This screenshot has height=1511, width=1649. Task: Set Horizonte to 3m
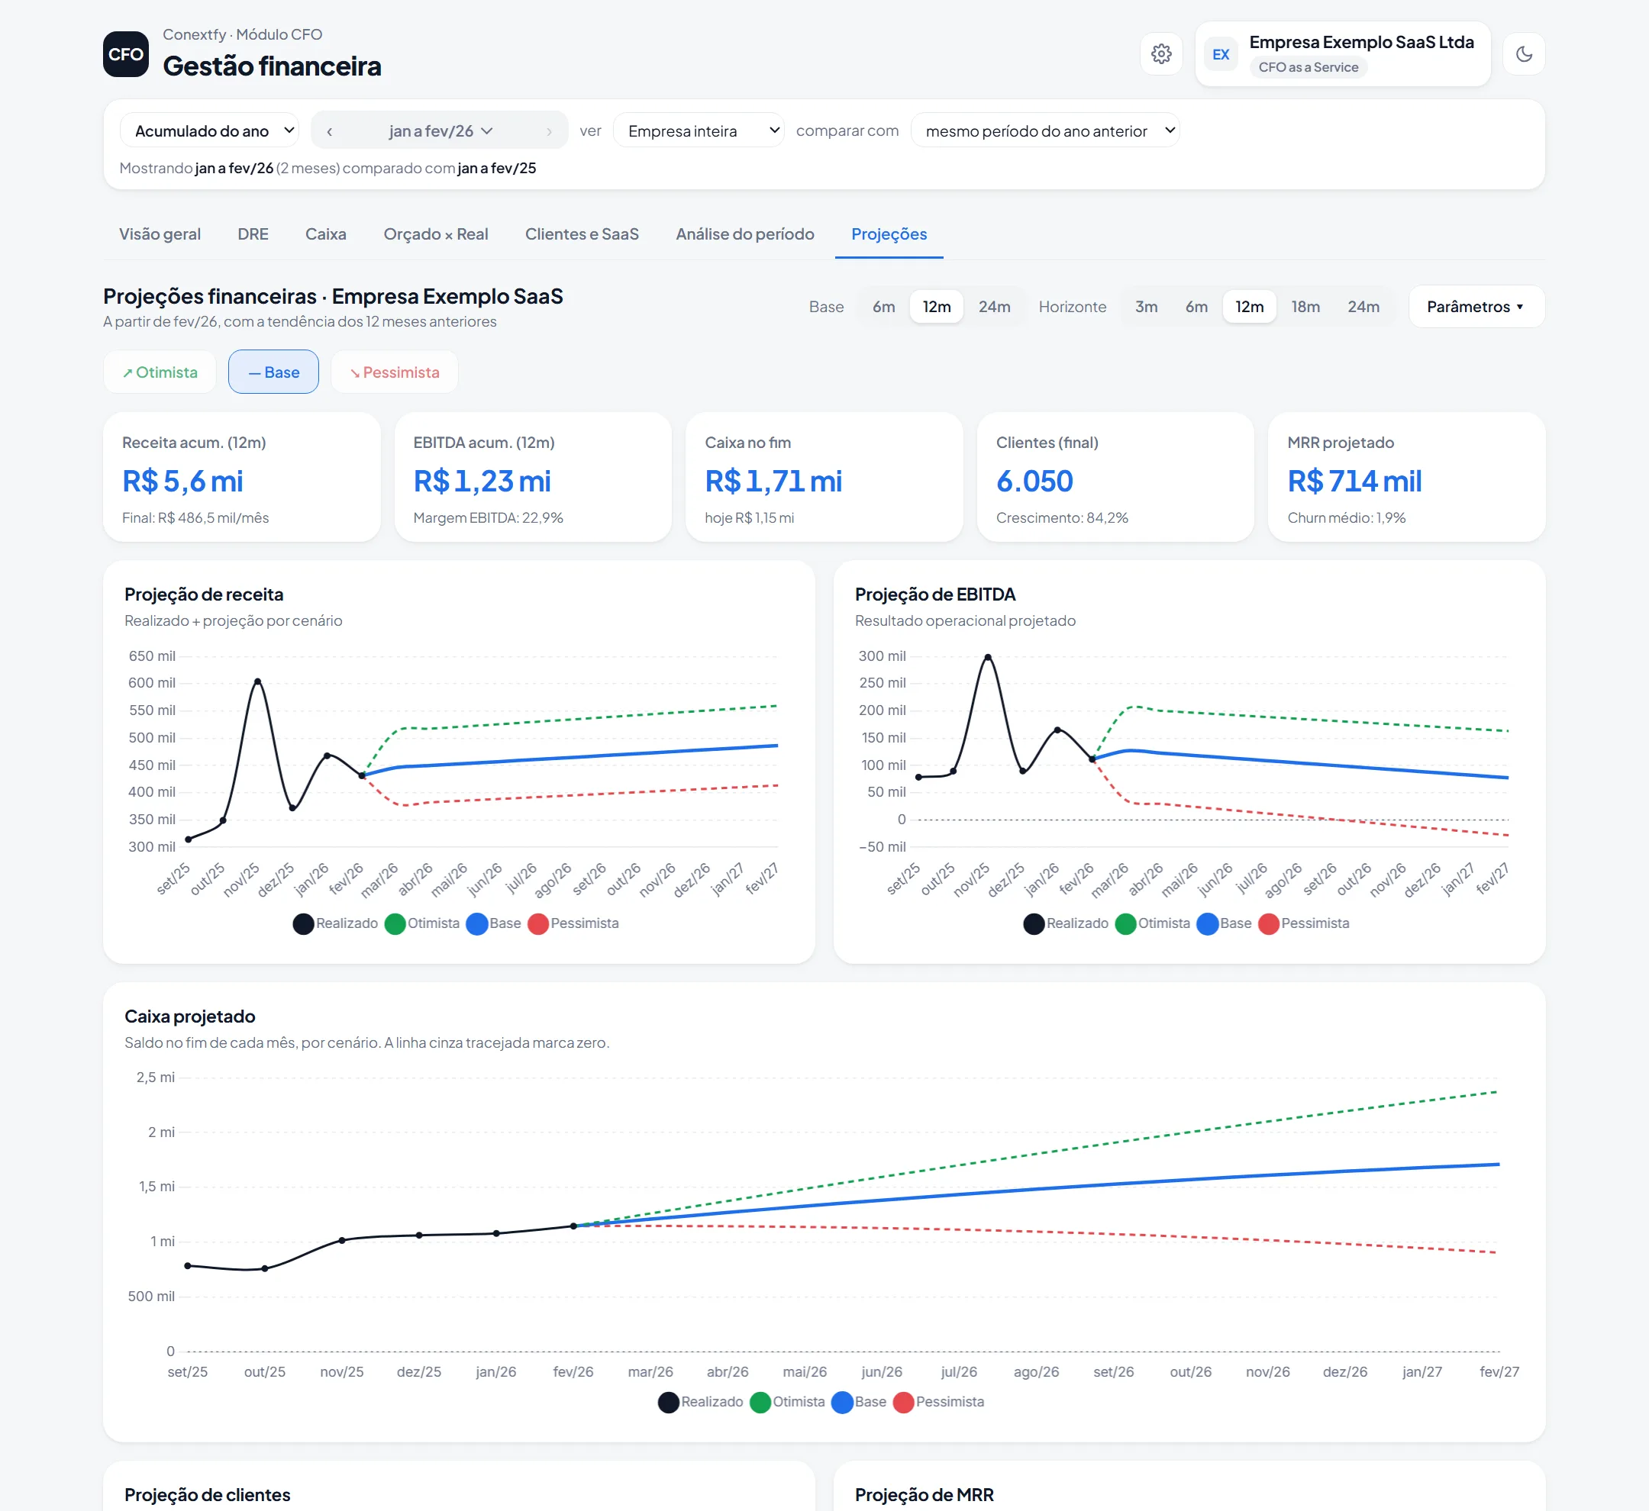coord(1146,307)
